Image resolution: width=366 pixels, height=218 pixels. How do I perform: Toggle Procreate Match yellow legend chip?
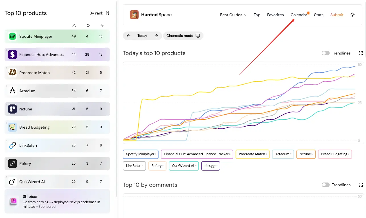point(252,154)
